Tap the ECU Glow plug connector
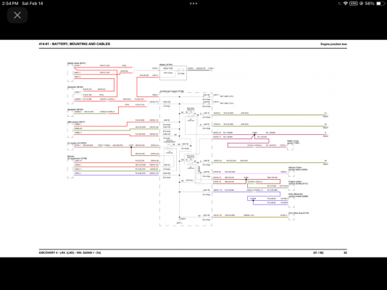This screenshot has height=290, width=387. click(291, 217)
